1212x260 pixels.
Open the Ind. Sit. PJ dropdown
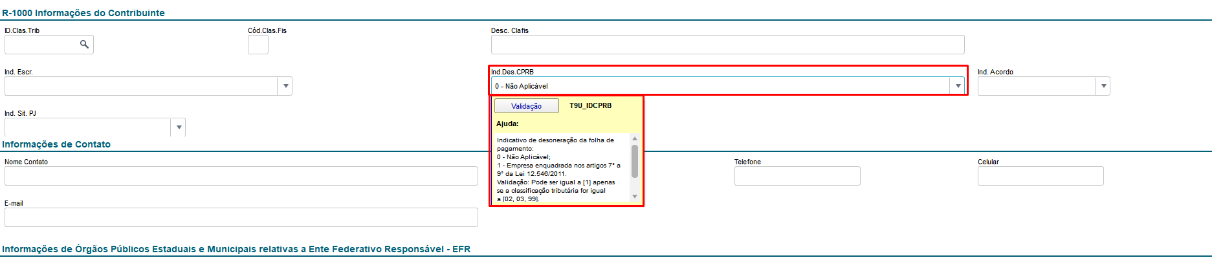pos(179,127)
